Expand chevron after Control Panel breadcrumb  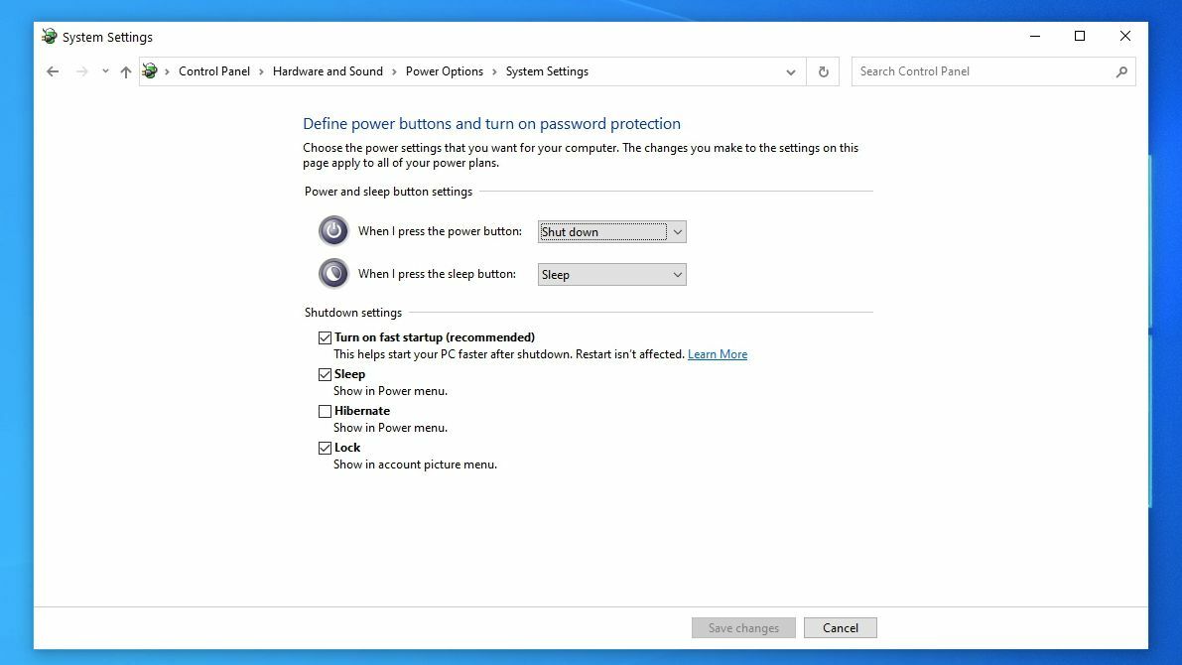pos(262,71)
